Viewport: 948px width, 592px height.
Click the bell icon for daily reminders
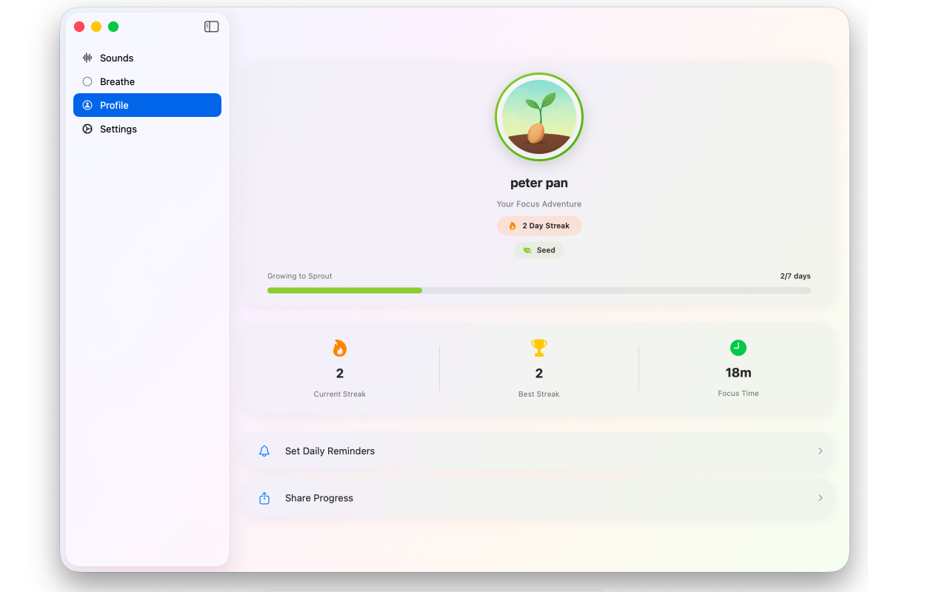264,451
